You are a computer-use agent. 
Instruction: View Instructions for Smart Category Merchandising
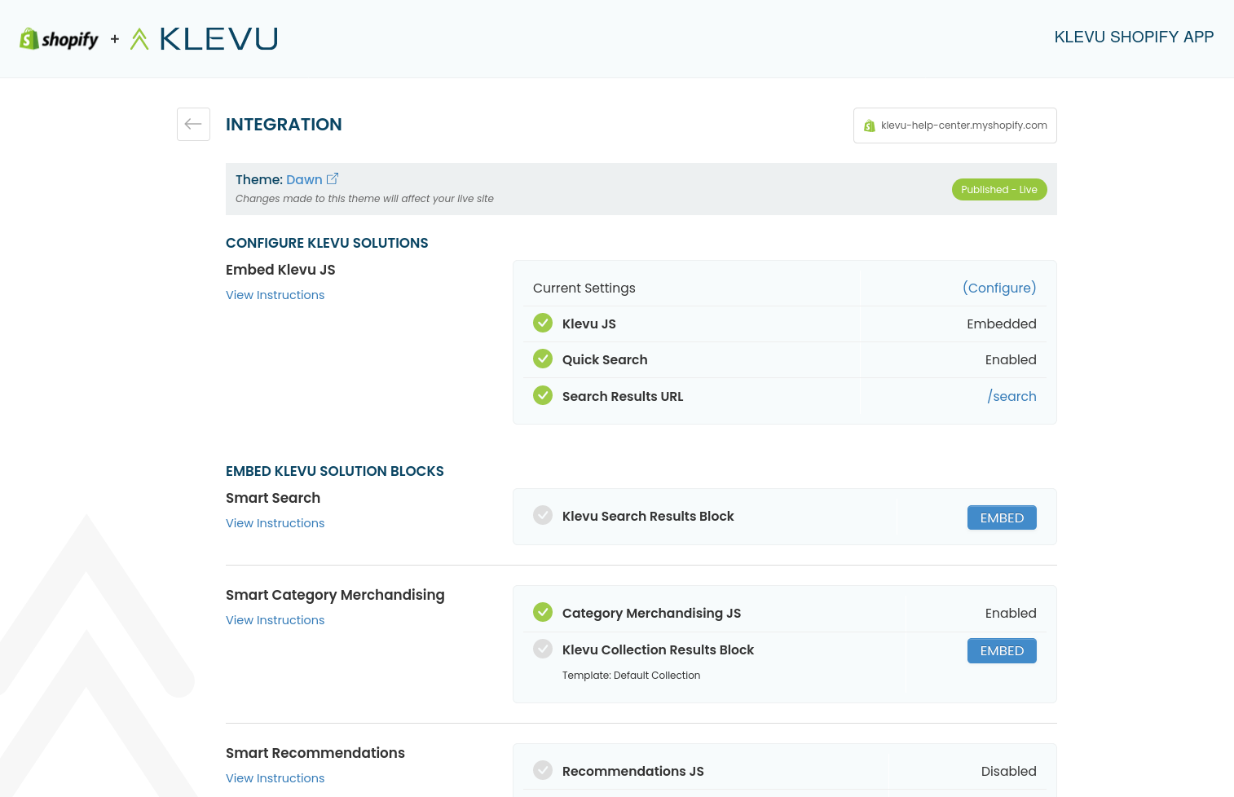pos(275,620)
